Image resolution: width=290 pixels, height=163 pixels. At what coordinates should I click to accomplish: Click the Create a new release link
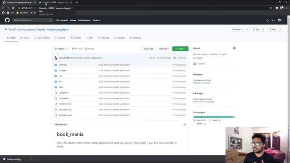[201, 83]
